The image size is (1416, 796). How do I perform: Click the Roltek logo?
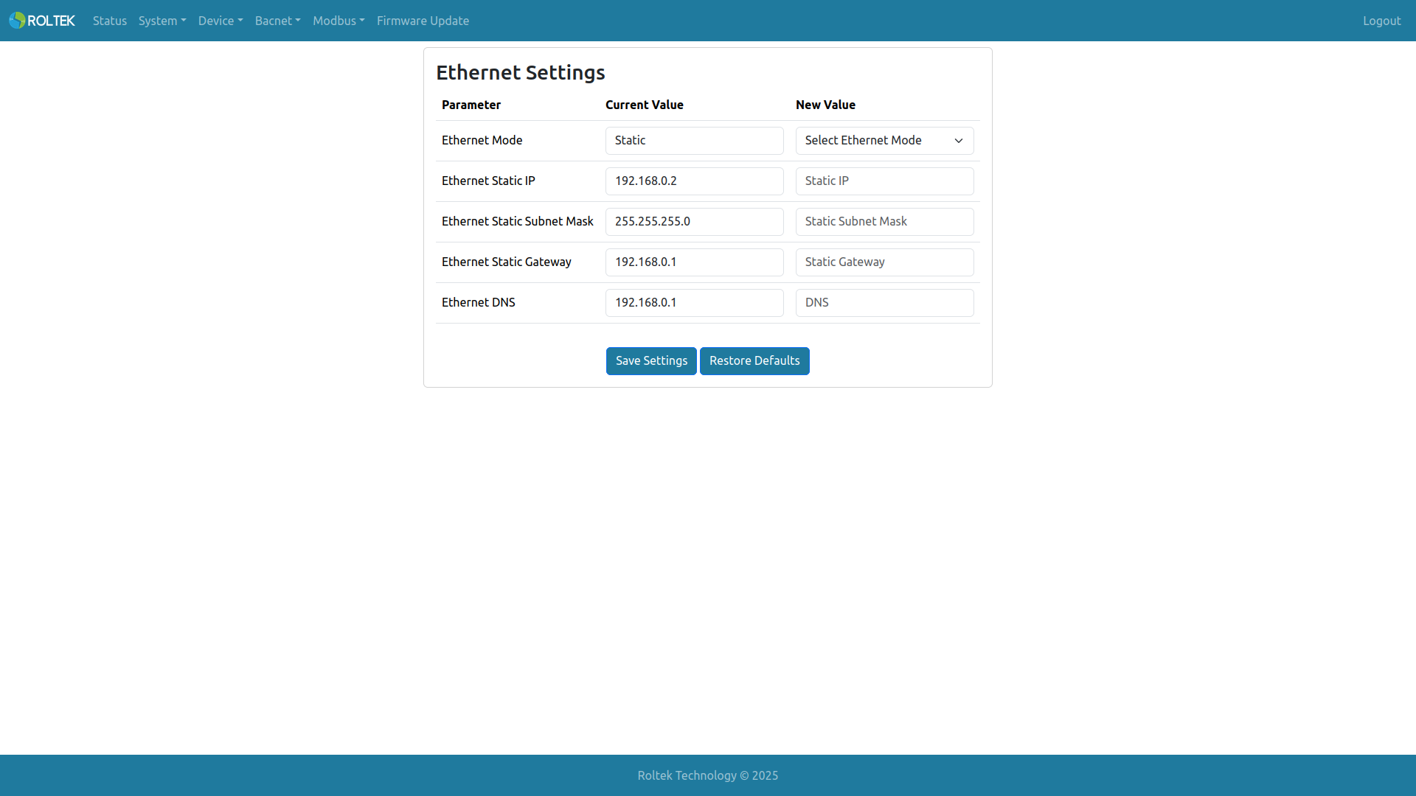tap(42, 21)
